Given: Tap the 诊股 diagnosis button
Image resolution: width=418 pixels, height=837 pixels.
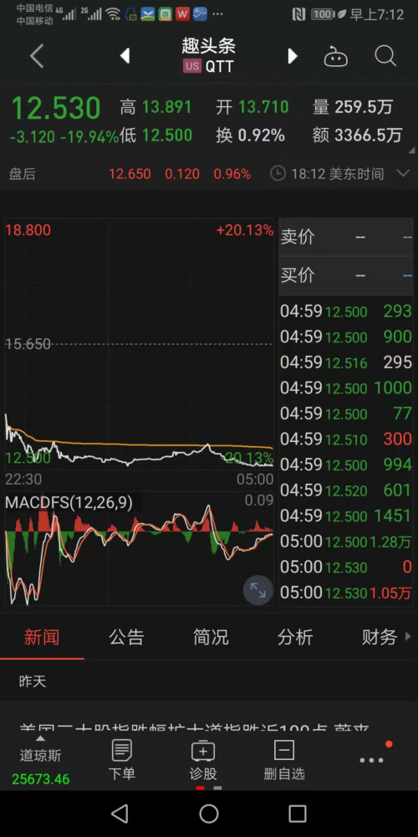Looking at the screenshot, I should click(203, 761).
